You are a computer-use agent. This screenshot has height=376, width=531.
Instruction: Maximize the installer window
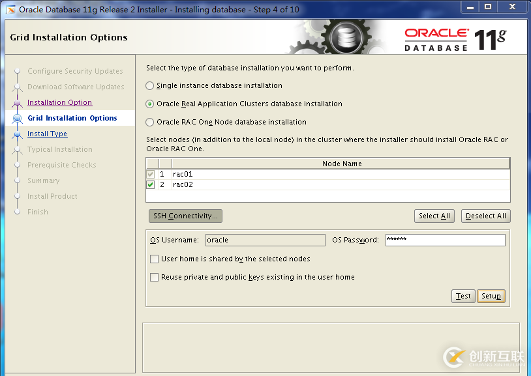488,7
